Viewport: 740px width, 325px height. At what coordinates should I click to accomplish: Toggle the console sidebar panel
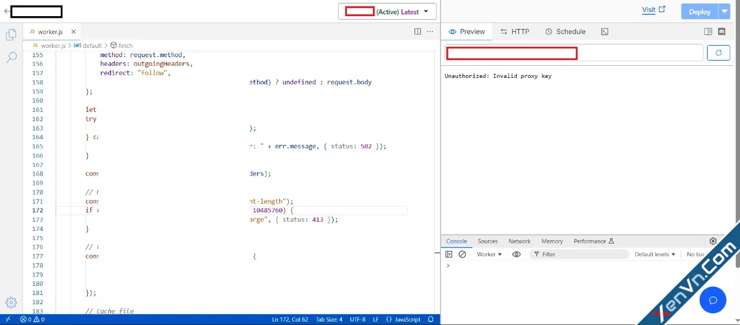pos(449,255)
